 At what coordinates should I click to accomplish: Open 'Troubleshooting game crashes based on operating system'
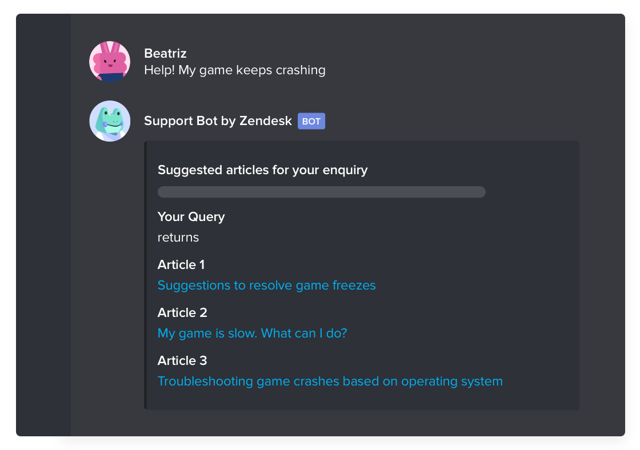pos(330,381)
